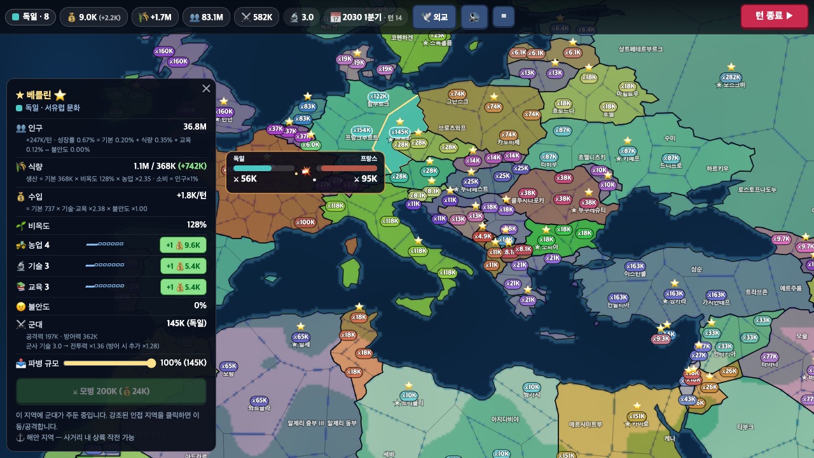Image resolution: width=814 pixels, height=458 pixels.
Task: Select the 65K army badge at 알제
Action: [x=300, y=337]
